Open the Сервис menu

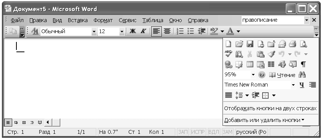127,20
